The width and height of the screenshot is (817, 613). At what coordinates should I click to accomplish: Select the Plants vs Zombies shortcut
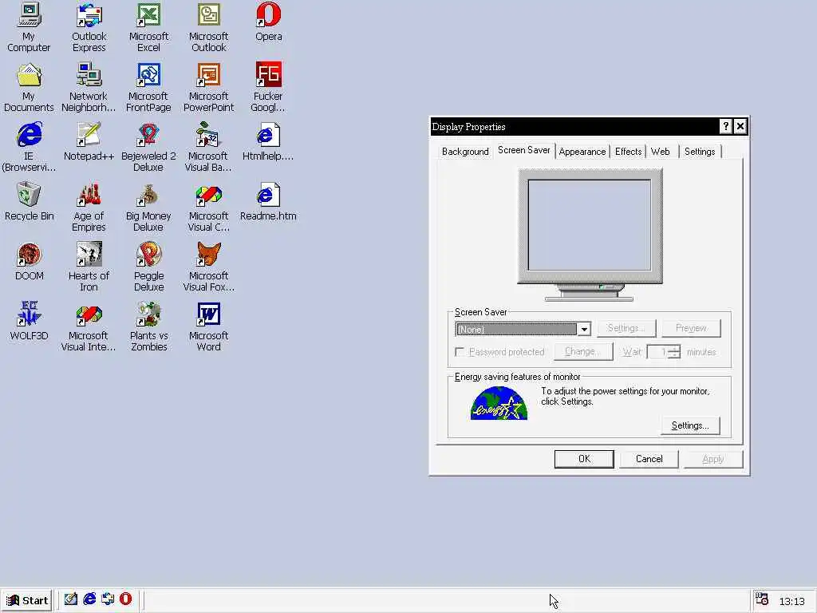point(148,326)
